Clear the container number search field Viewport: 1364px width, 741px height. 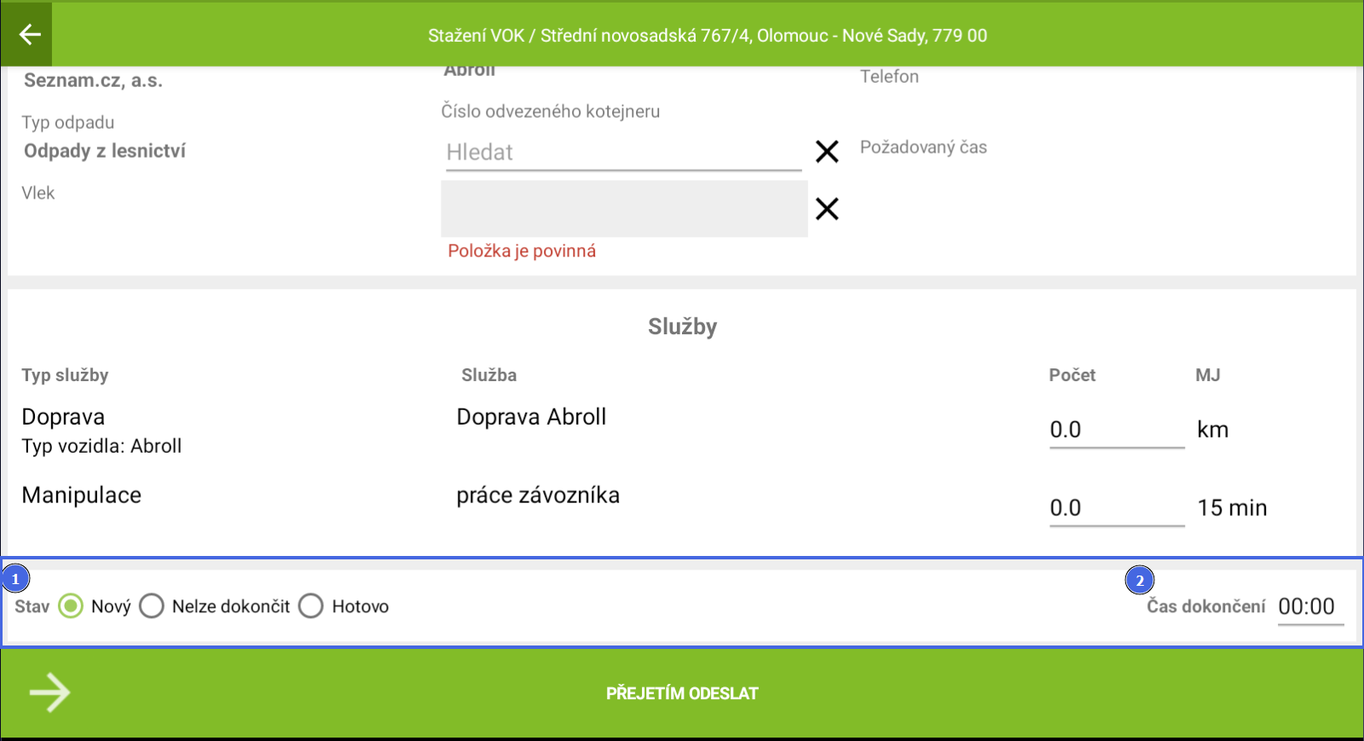point(827,152)
